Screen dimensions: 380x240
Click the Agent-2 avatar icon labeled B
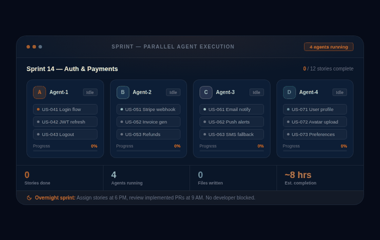tap(123, 92)
